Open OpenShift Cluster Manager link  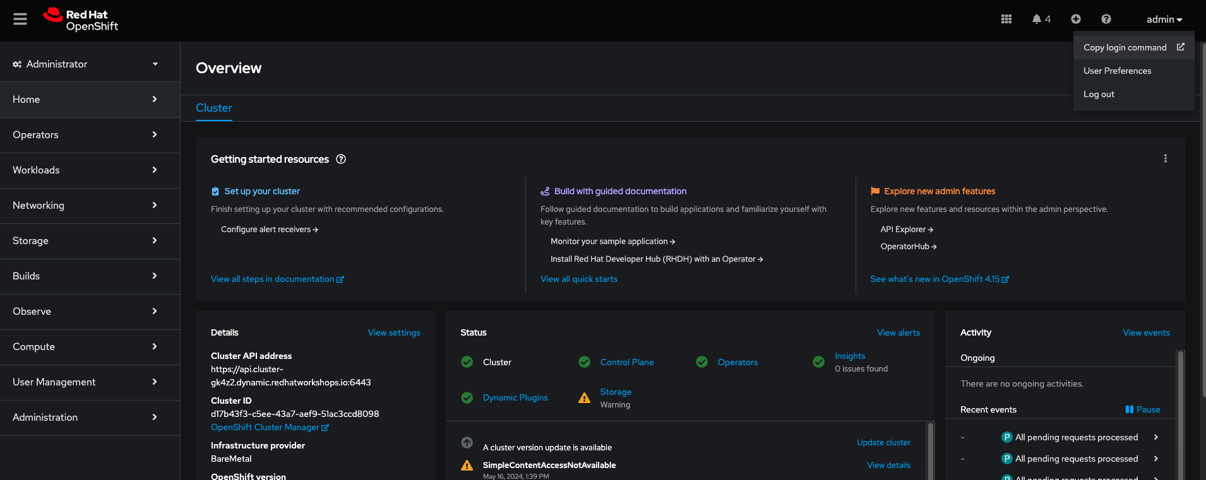(x=270, y=427)
